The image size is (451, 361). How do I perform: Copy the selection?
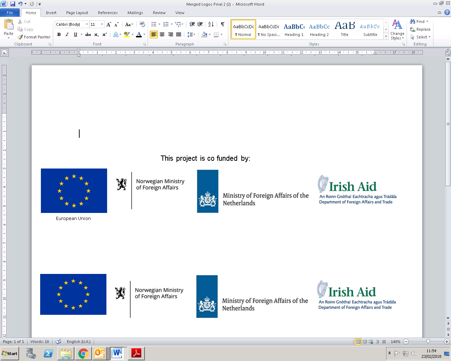25,29
